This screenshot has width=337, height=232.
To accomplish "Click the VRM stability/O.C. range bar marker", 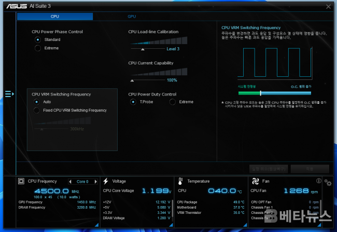I will tap(260, 93).
